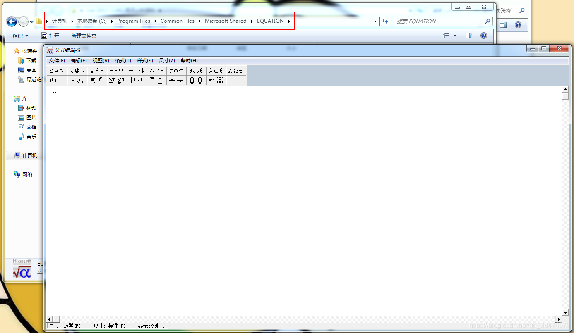Viewport: 574px width, 333px height.
Task: Click 新建文件夹 button
Action: 84,36
